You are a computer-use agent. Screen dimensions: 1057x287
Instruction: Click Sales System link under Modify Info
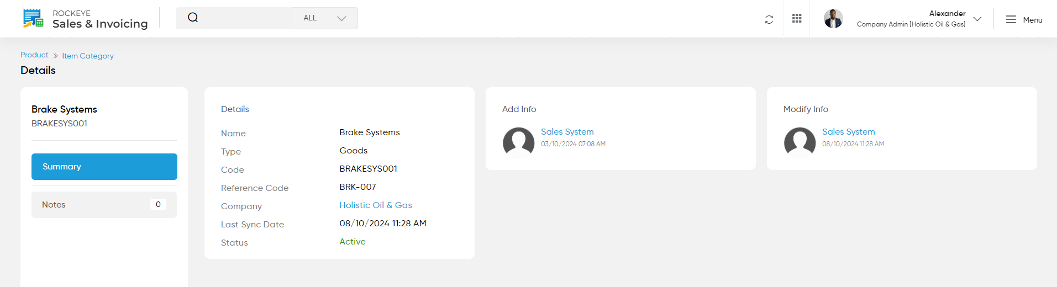[x=849, y=132]
